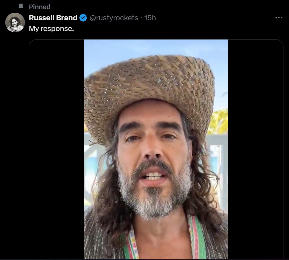Screen dimensions: 289x260
Task: Open the tweet via the 15h timestamp
Action: (x=150, y=18)
